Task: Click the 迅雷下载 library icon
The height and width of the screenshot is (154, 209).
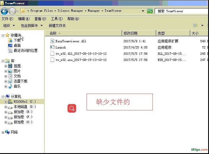Action: pos(10,81)
